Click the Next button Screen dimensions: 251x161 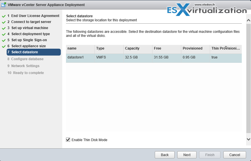pyautogui.click(x=187, y=155)
